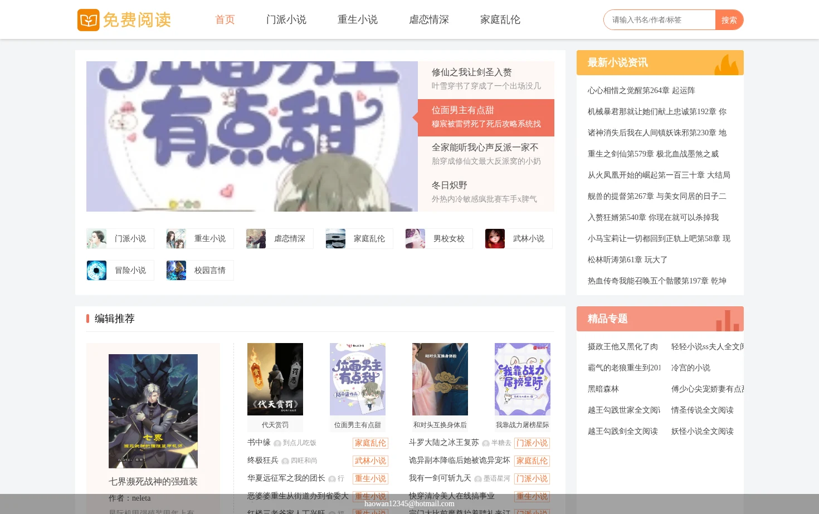Open the 诡异副本降临后她被诡异宠坏 novel link
This screenshot has width=819, height=514.
pyautogui.click(x=460, y=461)
